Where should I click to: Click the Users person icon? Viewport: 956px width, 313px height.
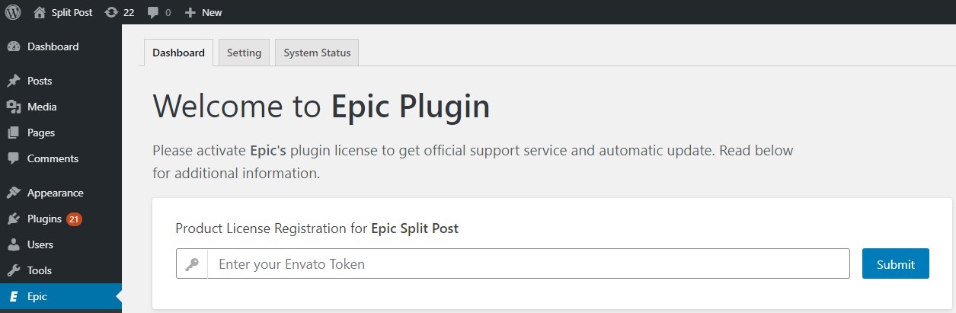pyautogui.click(x=13, y=244)
